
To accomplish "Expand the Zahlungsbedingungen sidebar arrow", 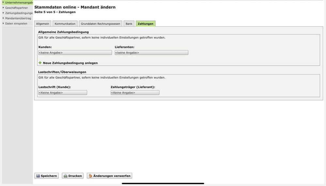I will click(3, 13).
